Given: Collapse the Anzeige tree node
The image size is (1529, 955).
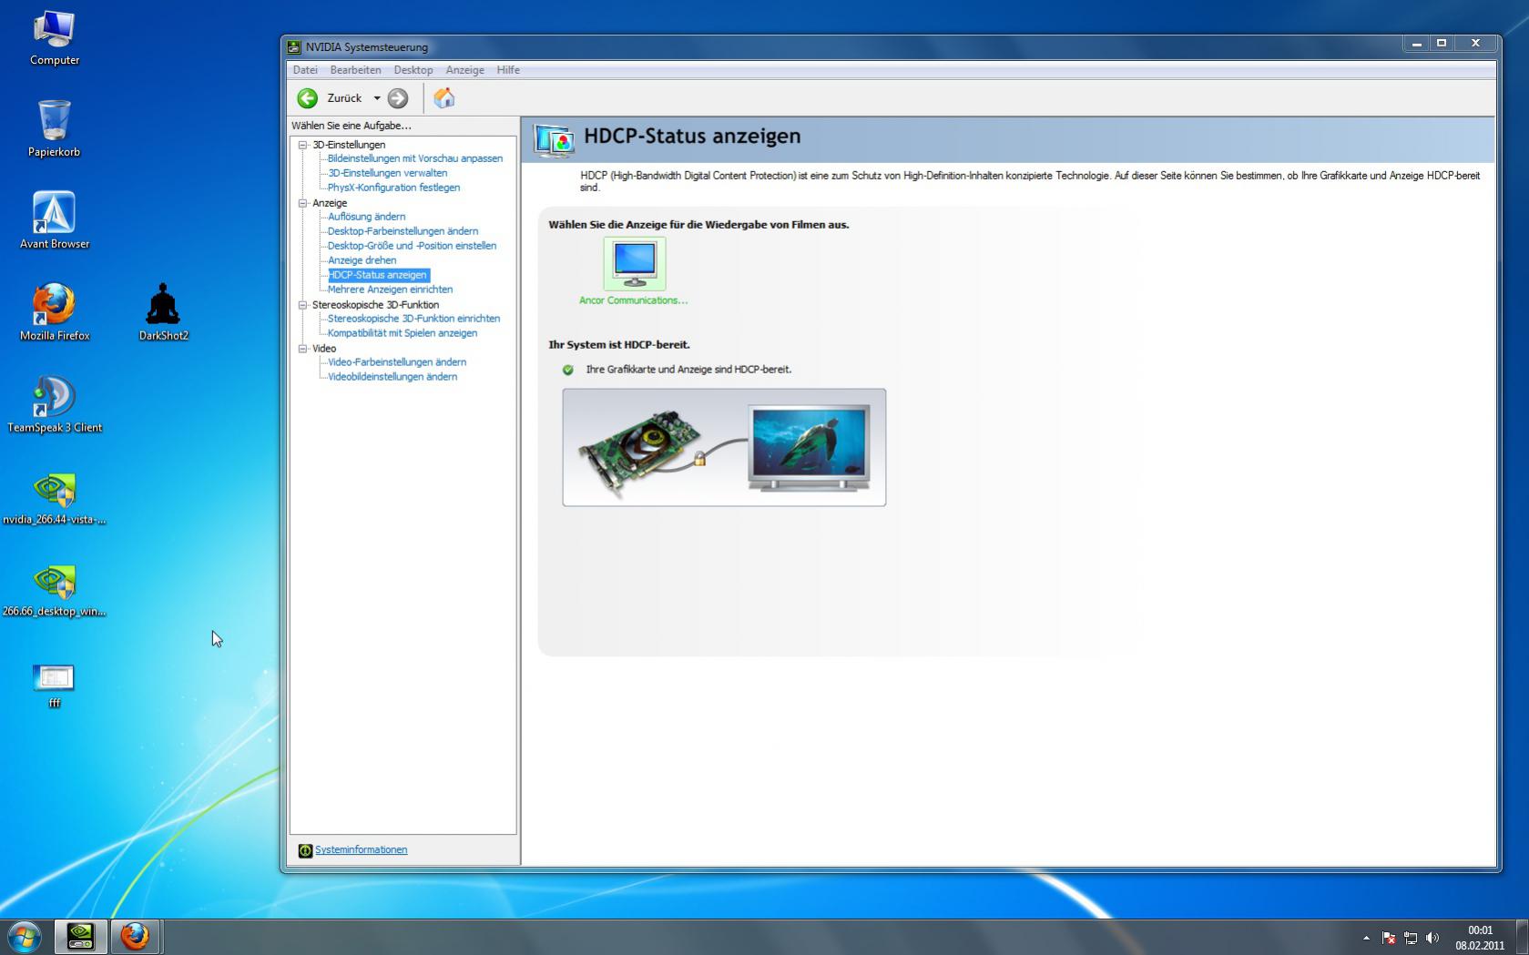Looking at the screenshot, I should pyautogui.click(x=303, y=203).
